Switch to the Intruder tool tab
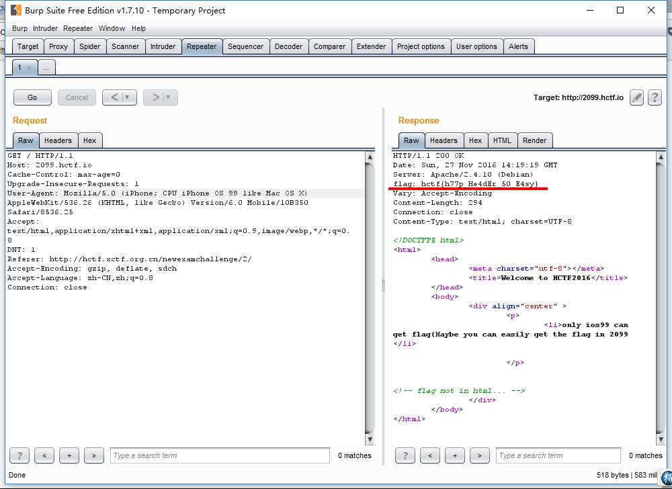Screen dimensions: 672x489 click(x=163, y=46)
